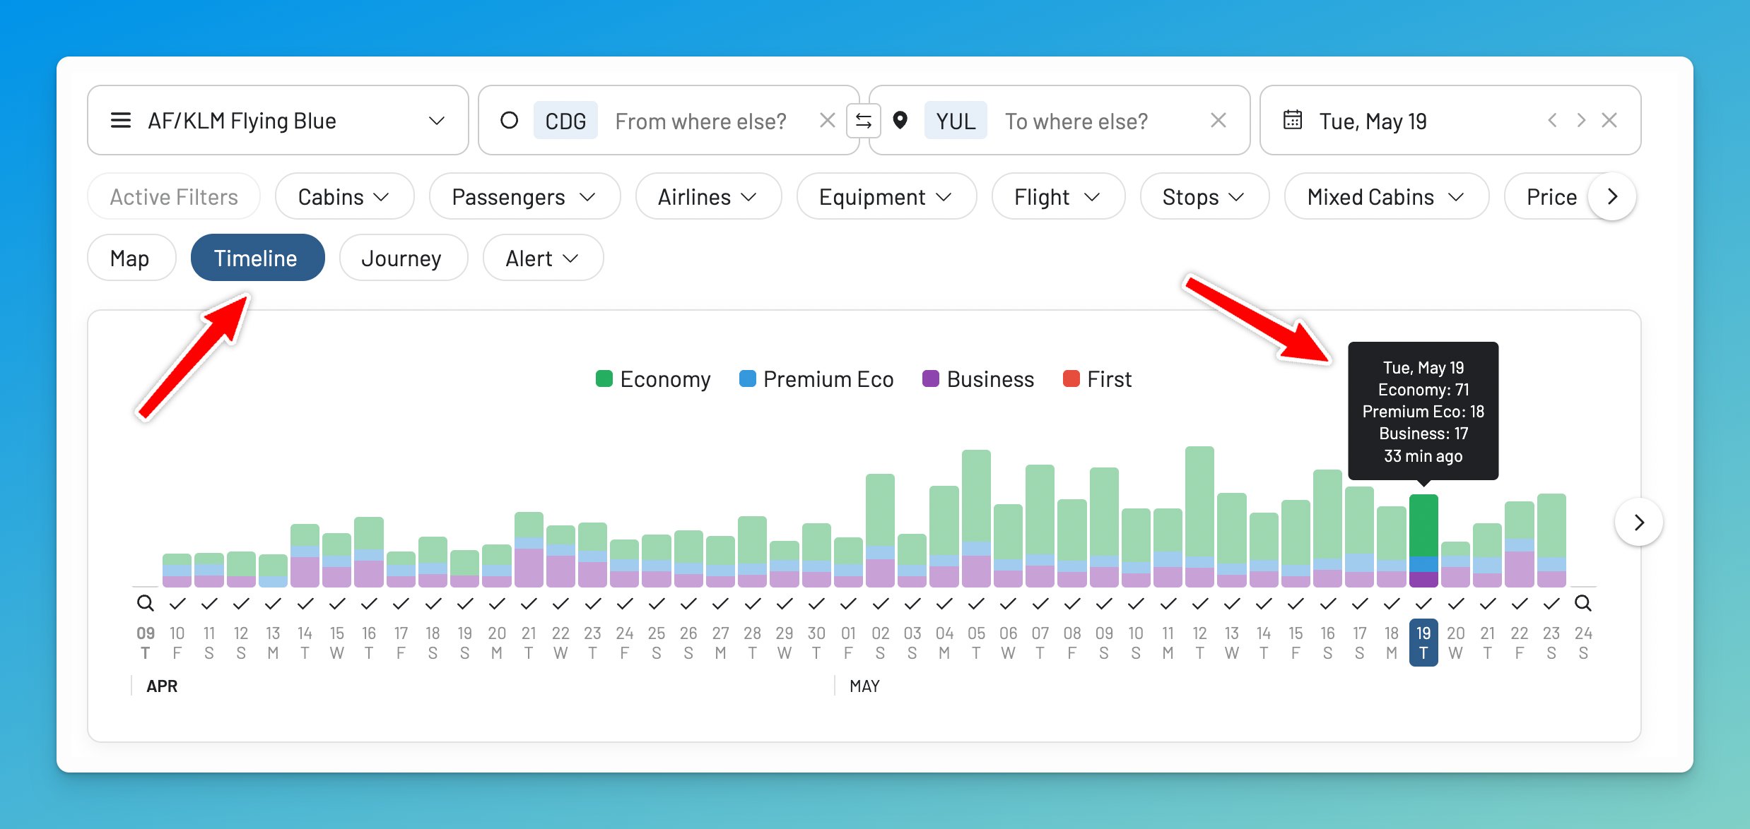Viewport: 1750px width, 829px height.
Task: Expand the Mixed Cabins dropdown
Action: 1385,196
